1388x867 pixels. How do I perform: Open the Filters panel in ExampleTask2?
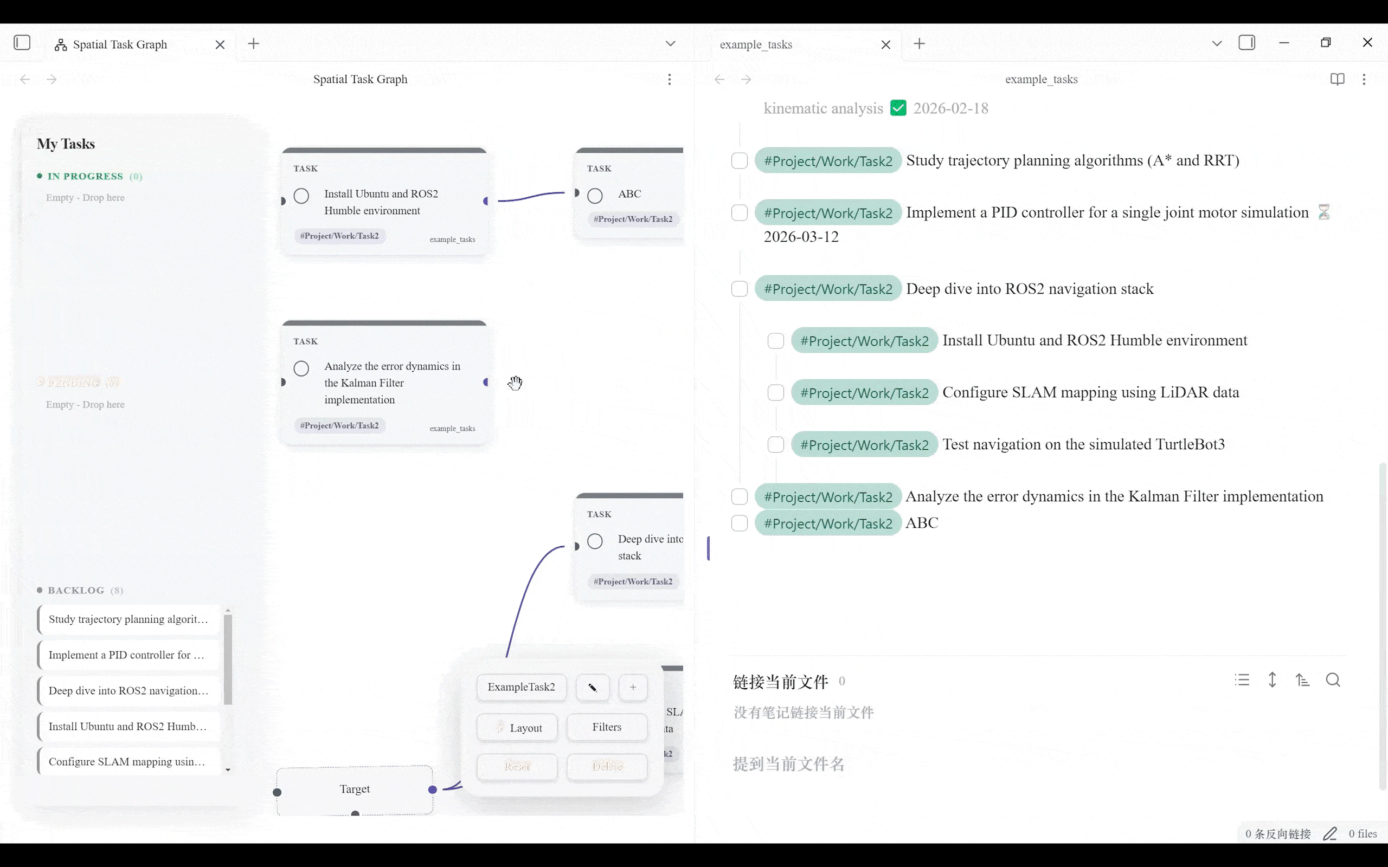[x=606, y=727]
